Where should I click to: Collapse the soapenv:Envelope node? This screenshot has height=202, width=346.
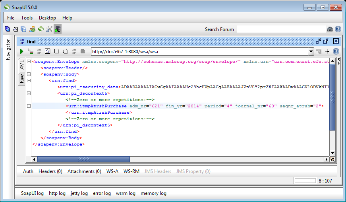29,61
